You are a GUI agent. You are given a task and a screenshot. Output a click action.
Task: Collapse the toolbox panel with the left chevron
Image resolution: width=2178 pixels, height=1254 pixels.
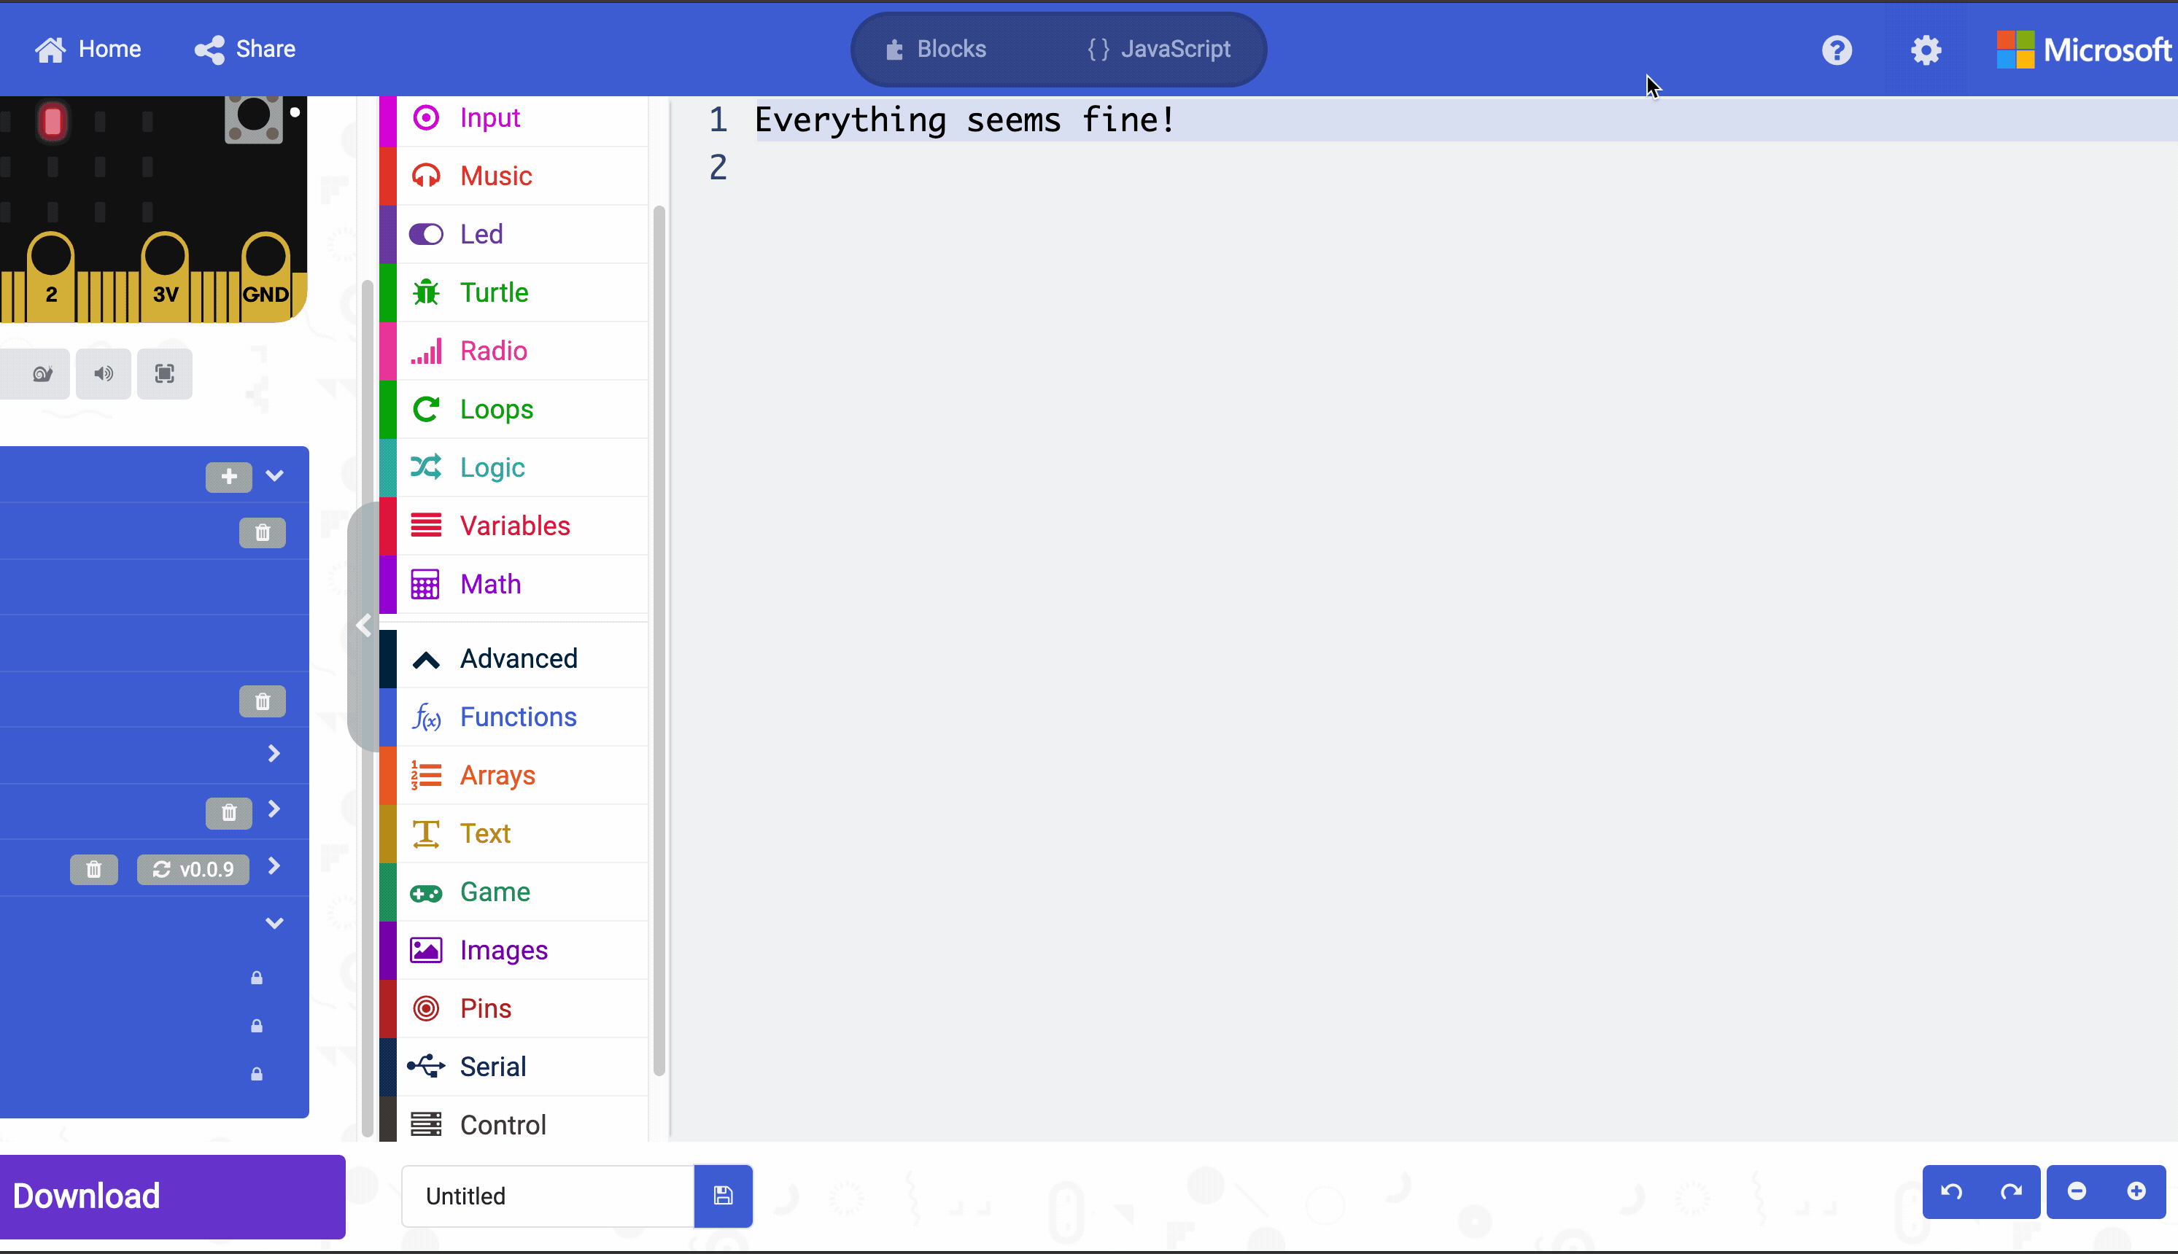[x=363, y=626]
